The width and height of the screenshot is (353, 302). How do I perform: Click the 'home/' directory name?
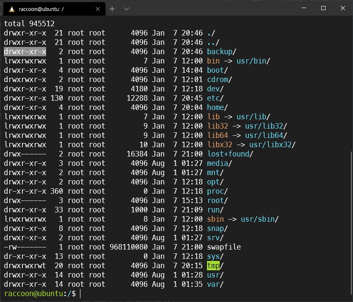pos(218,107)
